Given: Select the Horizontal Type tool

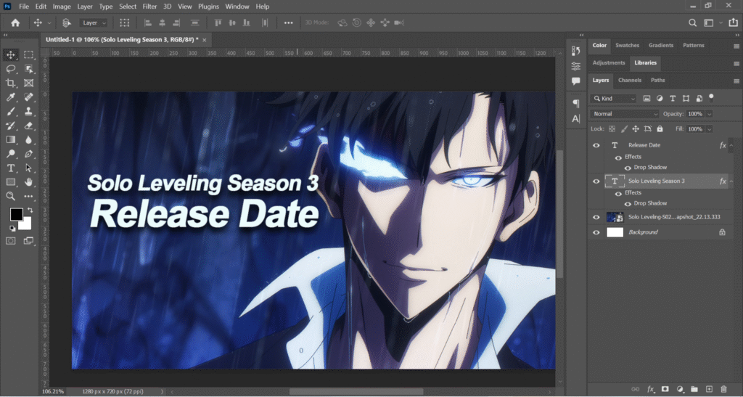Looking at the screenshot, I should [x=10, y=168].
